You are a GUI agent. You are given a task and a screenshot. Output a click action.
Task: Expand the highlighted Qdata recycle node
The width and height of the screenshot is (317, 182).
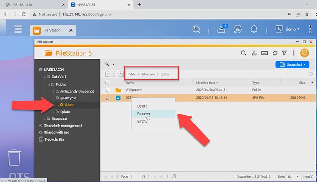[58, 105]
